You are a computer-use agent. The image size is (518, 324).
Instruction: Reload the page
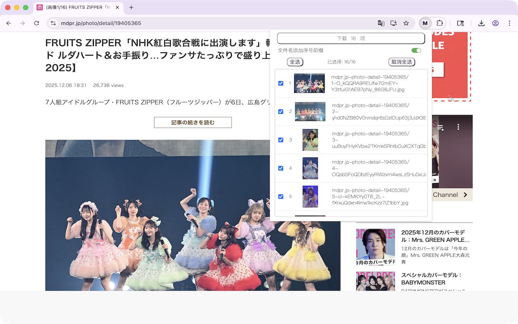(x=36, y=23)
